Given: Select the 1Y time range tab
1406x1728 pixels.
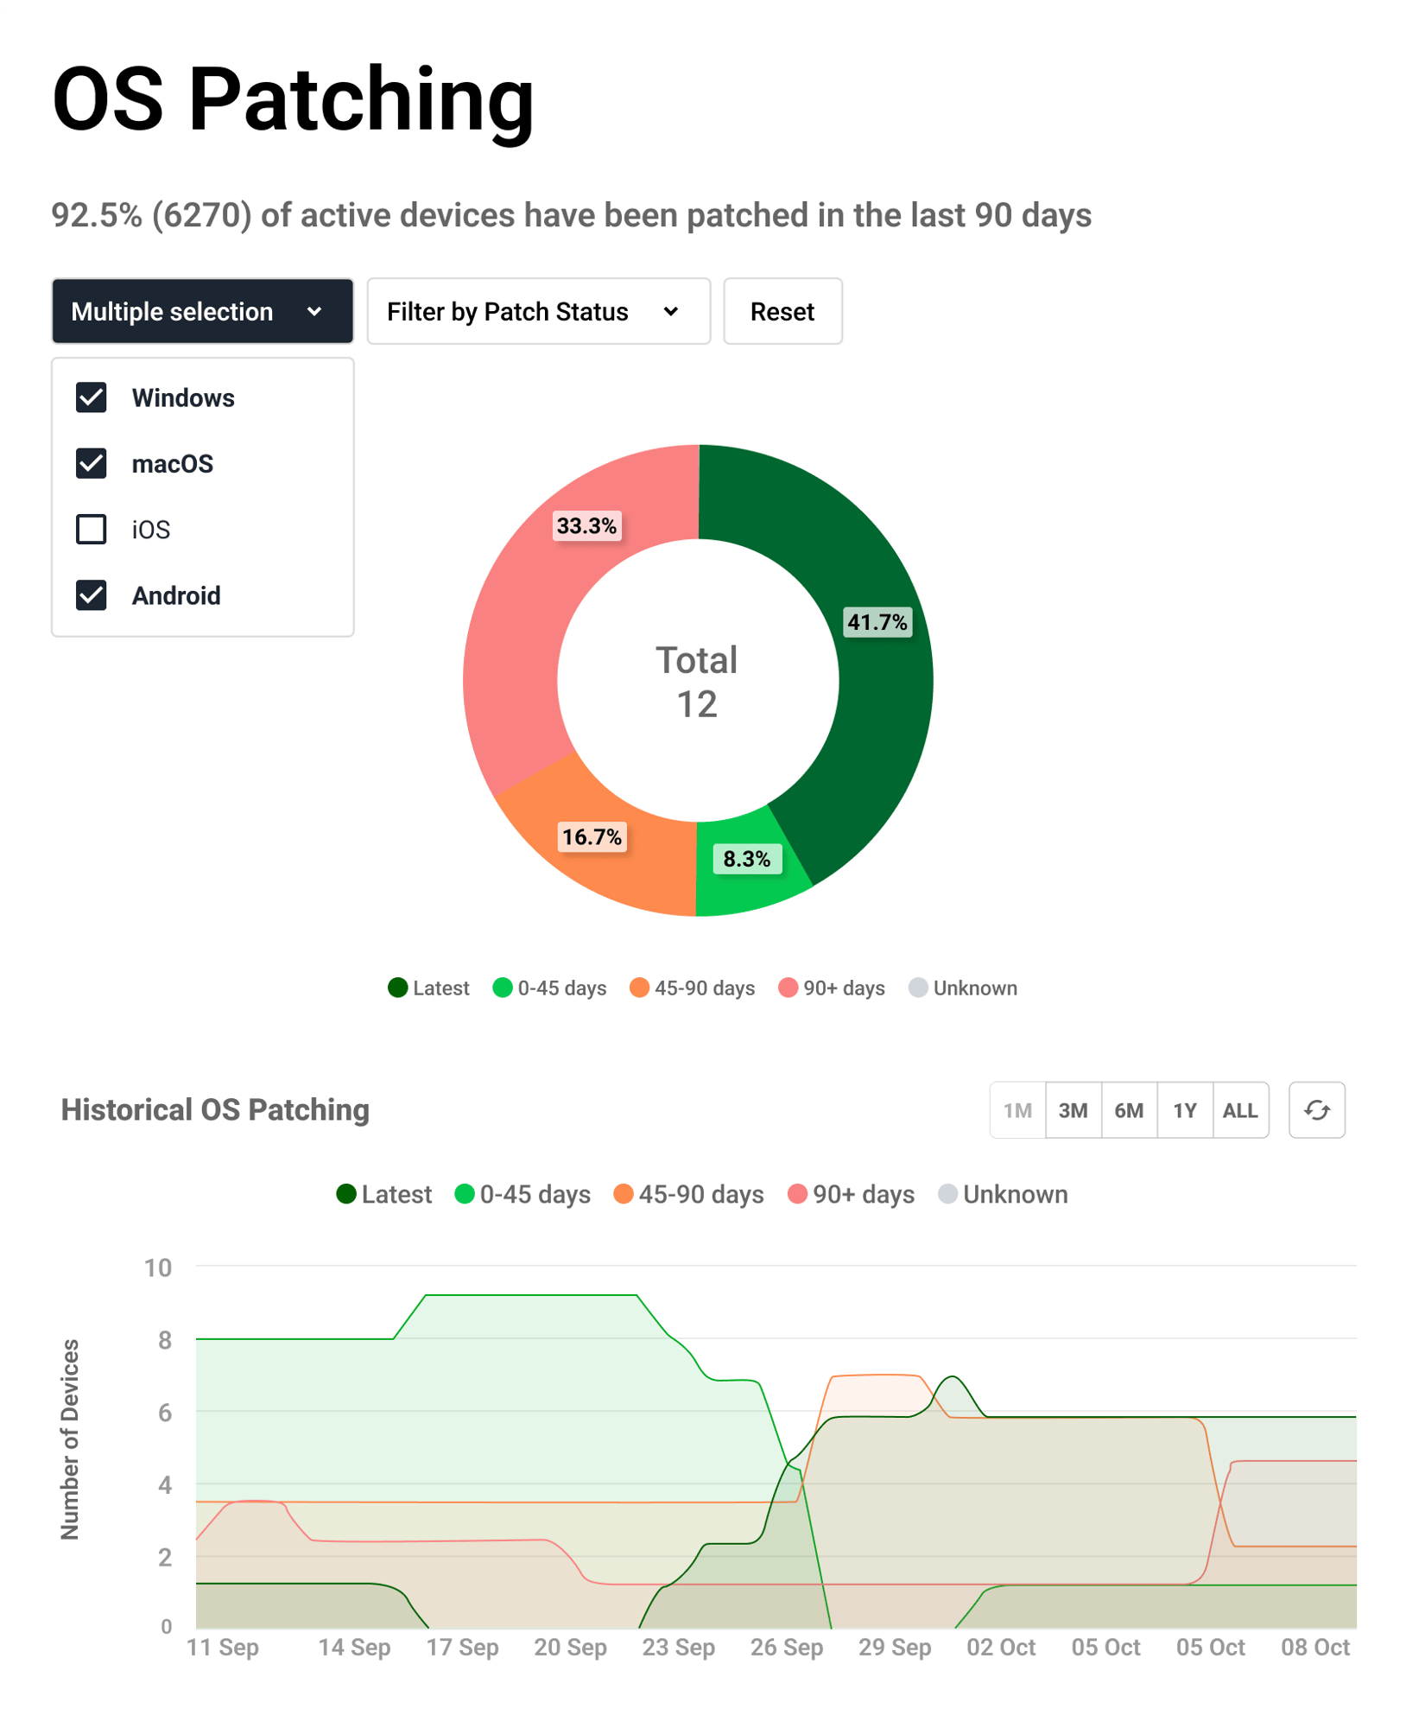Looking at the screenshot, I should point(1184,1110).
